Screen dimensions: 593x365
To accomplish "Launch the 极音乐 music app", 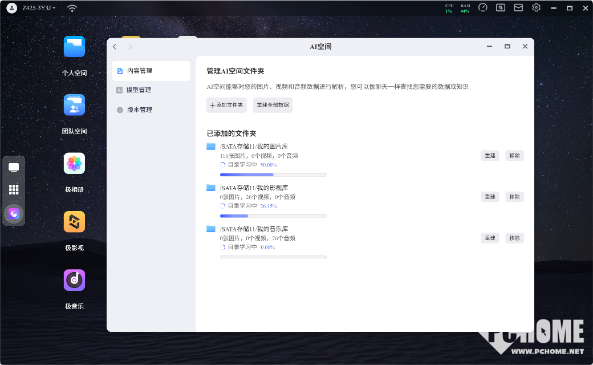I will (74, 280).
